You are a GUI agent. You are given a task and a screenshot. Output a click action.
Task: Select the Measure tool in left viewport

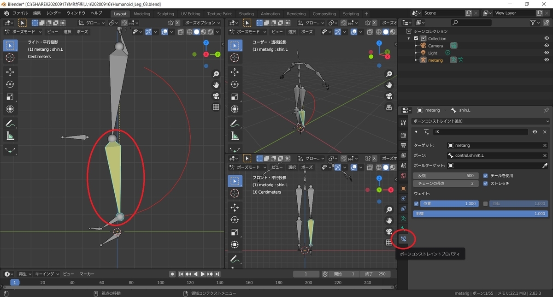10,136
